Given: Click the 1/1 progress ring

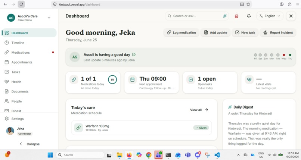Looking at the screenshot, I should [x=112, y=79].
